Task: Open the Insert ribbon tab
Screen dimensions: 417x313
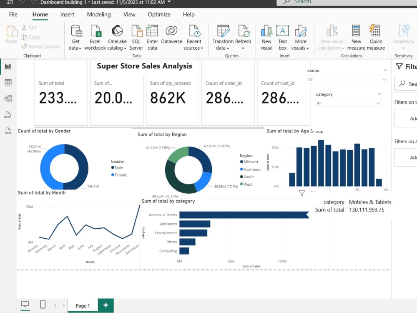Action: pyautogui.click(x=67, y=14)
